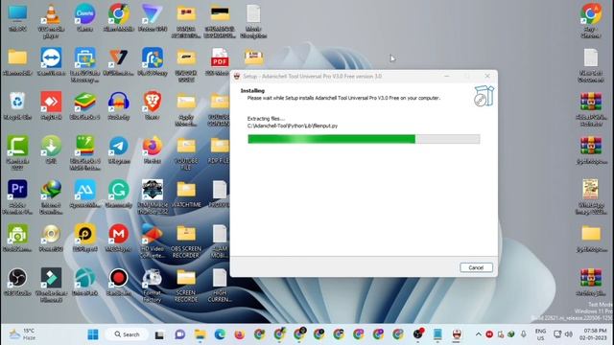Launch TeamViewer desktop shortcut
This screenshot has height=345, width=614.
[51, 61]
